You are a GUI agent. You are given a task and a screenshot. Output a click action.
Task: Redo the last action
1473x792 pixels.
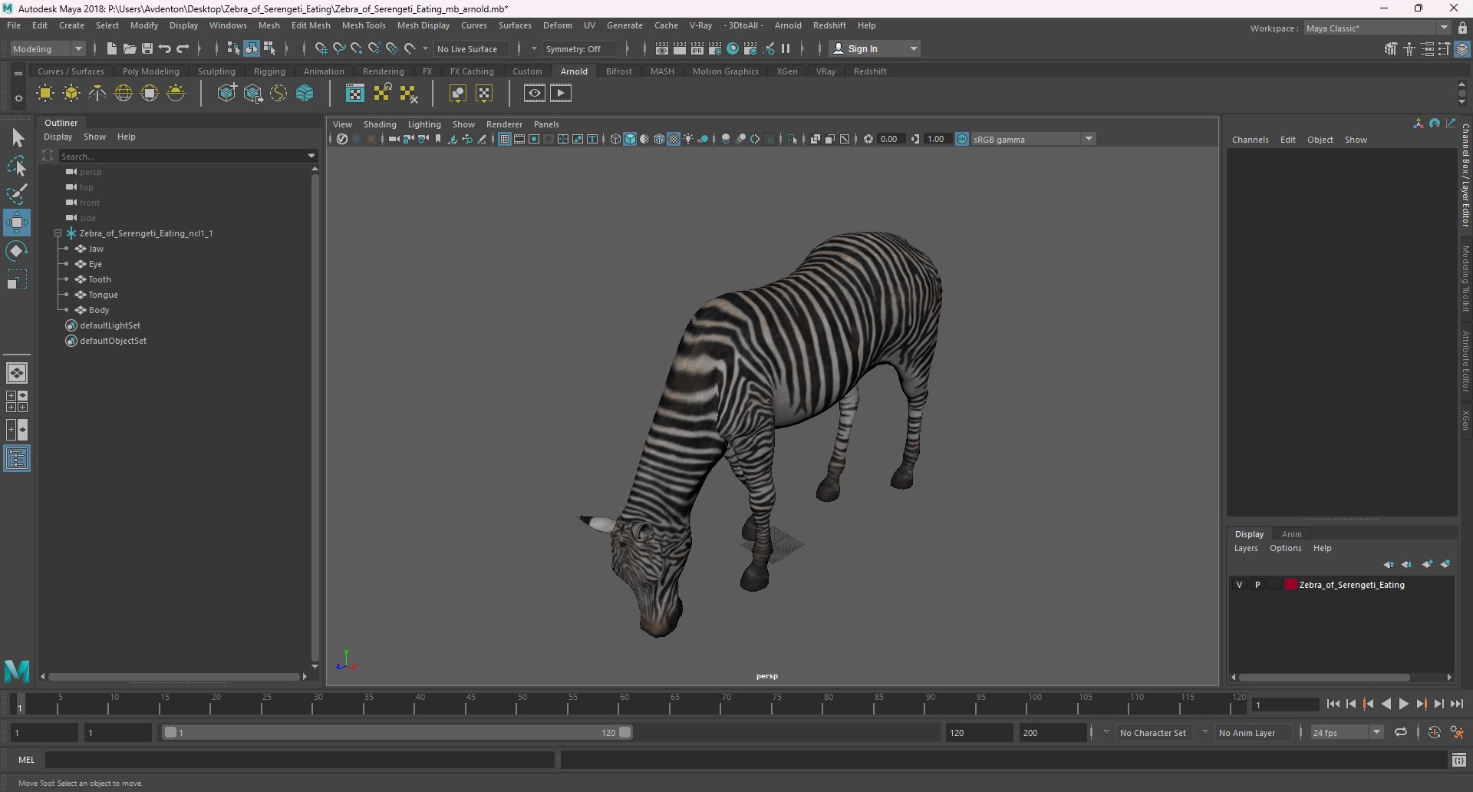coord(183,48)
